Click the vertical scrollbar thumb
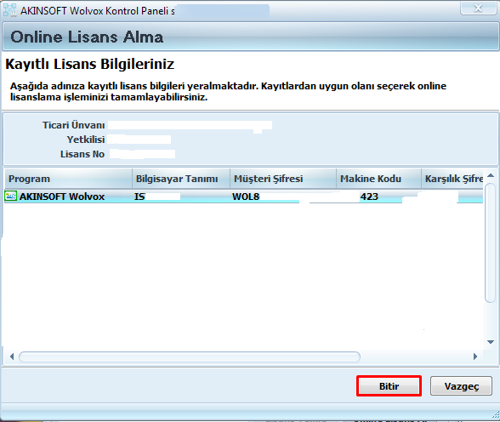500x422 pixels. 490,242
